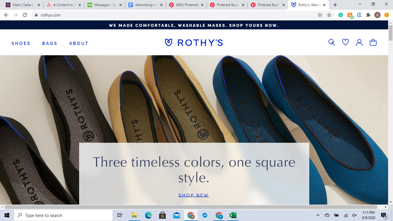Open the blue wrench app on taskbar
This screenshot has width=393, height=221.
(205, 215)
